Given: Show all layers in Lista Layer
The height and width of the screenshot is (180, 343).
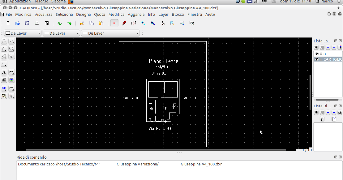Looking at the screenshot, I should (x=316, y=47).
